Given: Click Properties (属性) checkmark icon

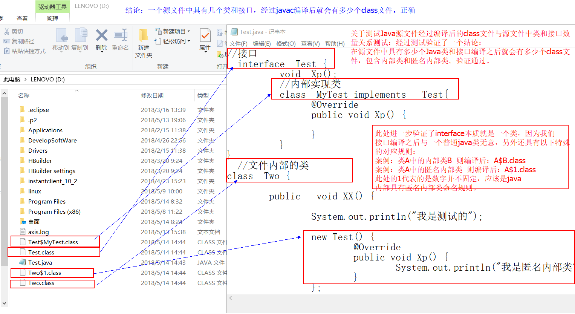Looking at the screenshot, I should [x=205, y=35].
